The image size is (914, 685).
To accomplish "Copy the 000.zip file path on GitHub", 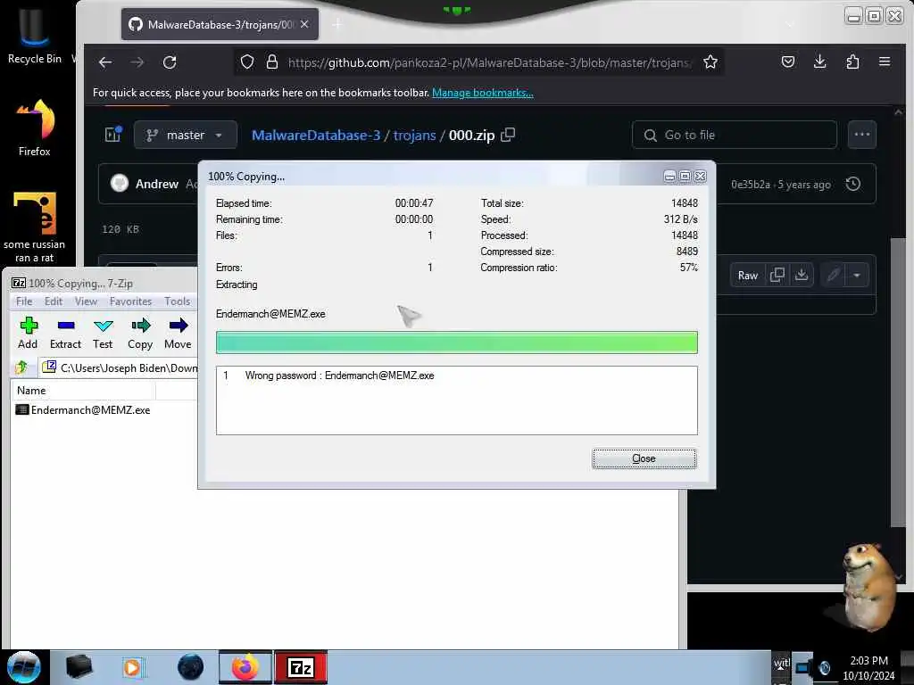I will (x=508, y=135).
